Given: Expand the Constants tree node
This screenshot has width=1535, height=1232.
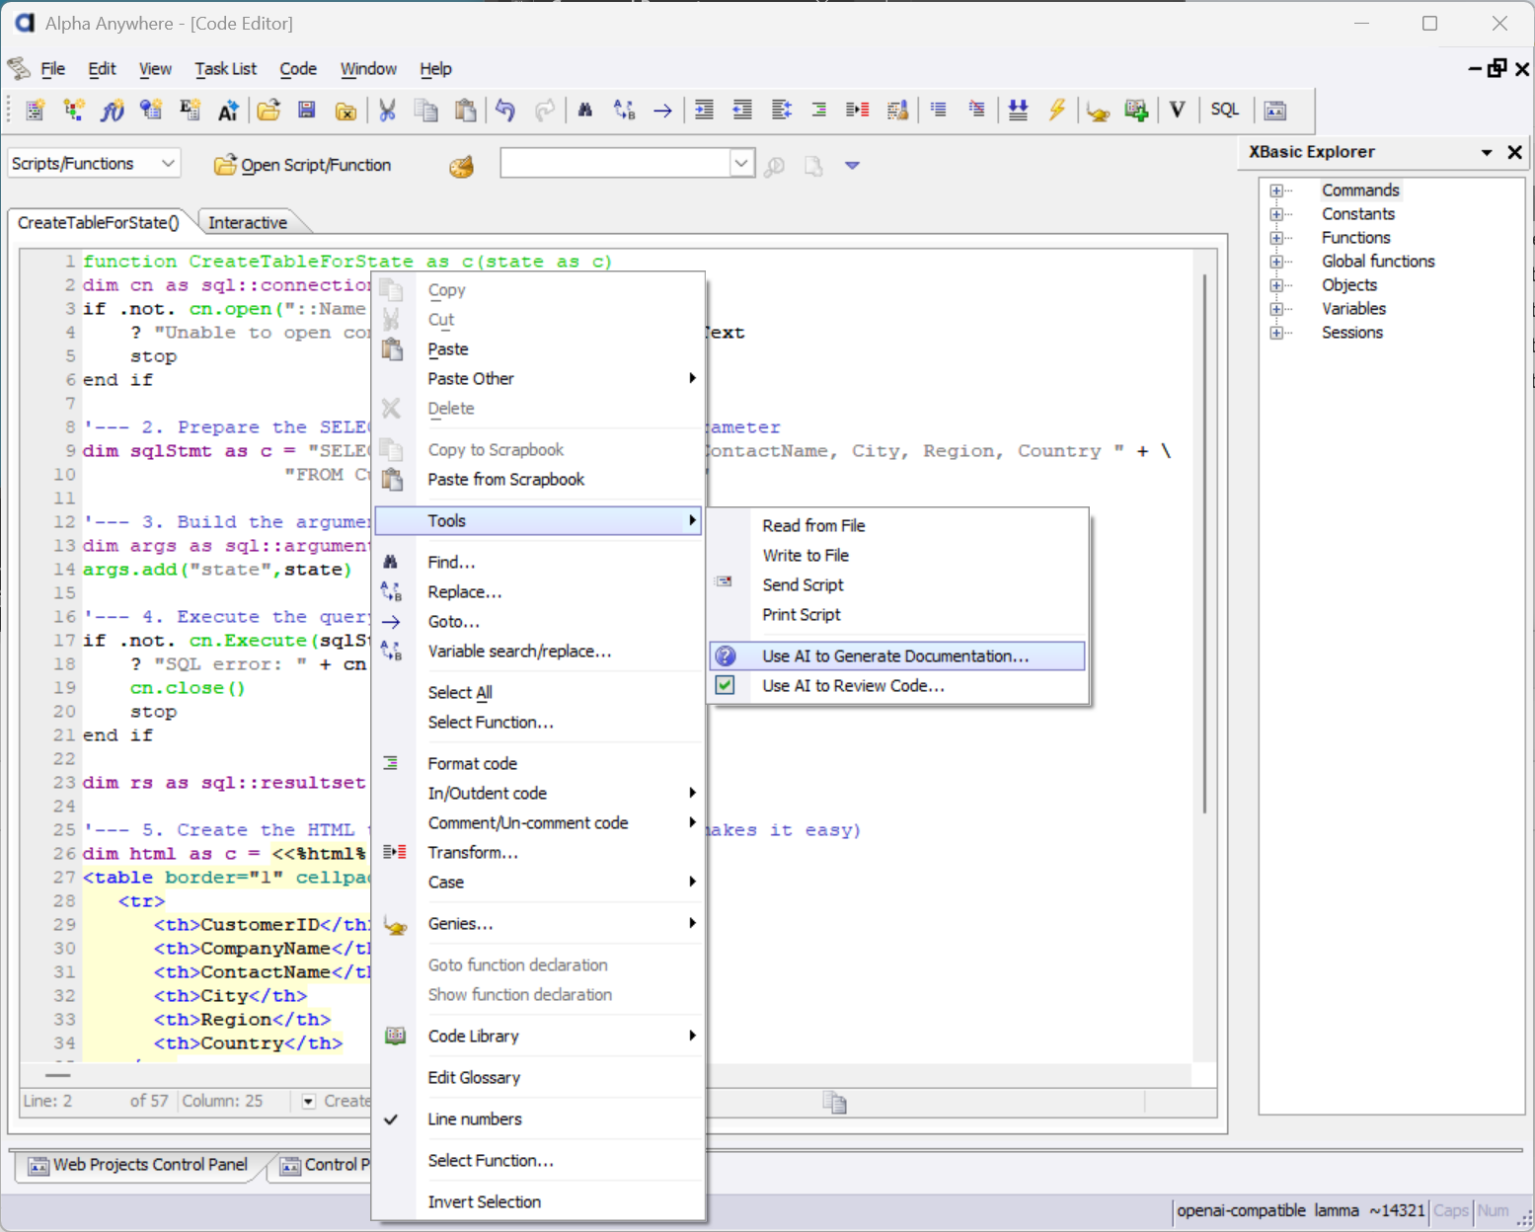Looking at the screenshot, I should click(x=1276, y=214).
